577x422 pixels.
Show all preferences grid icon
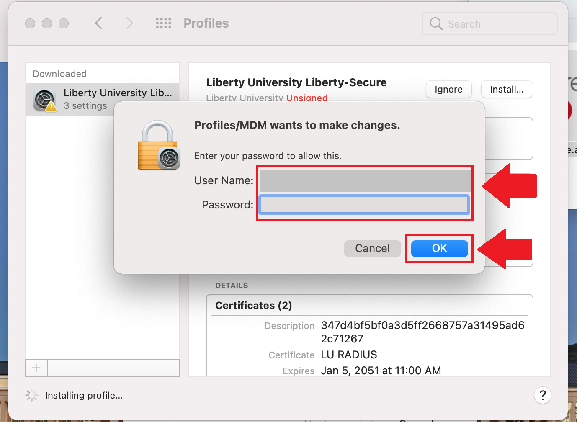163,23
